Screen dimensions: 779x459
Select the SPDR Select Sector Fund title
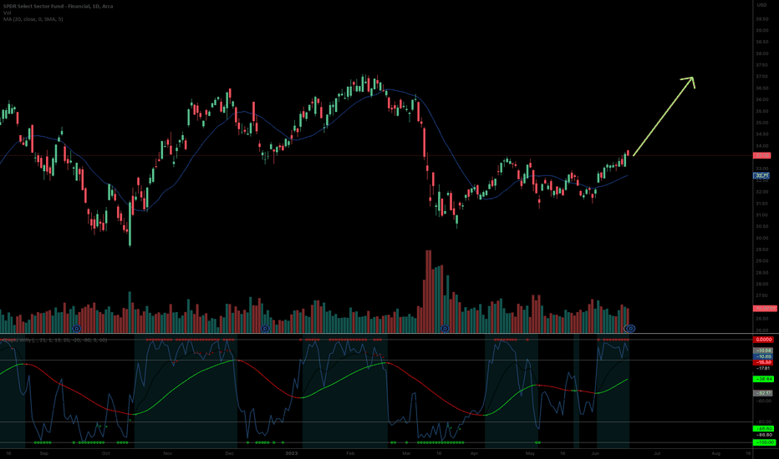59,6
